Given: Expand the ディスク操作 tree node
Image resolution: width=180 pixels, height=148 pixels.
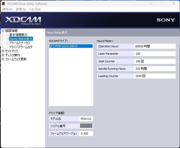Looking at the screenshot, I should tap(3, 55).
